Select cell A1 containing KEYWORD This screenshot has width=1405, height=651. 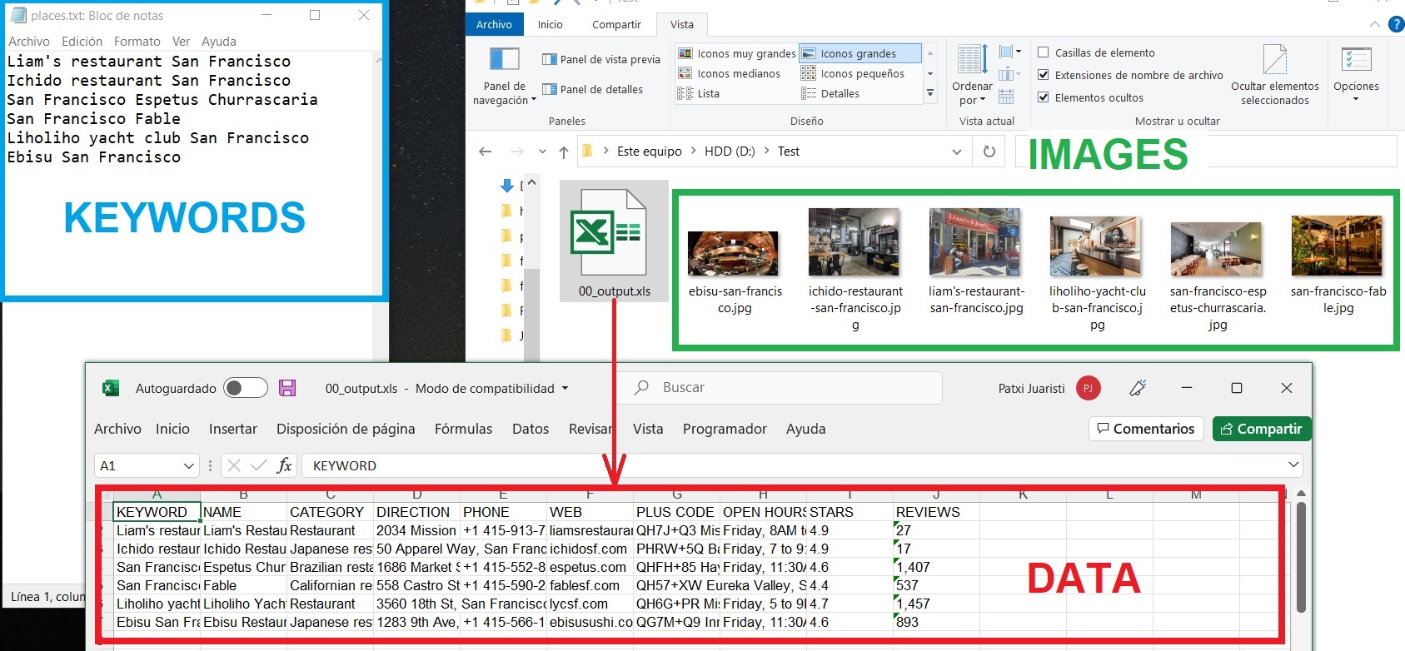click(157, 512)
